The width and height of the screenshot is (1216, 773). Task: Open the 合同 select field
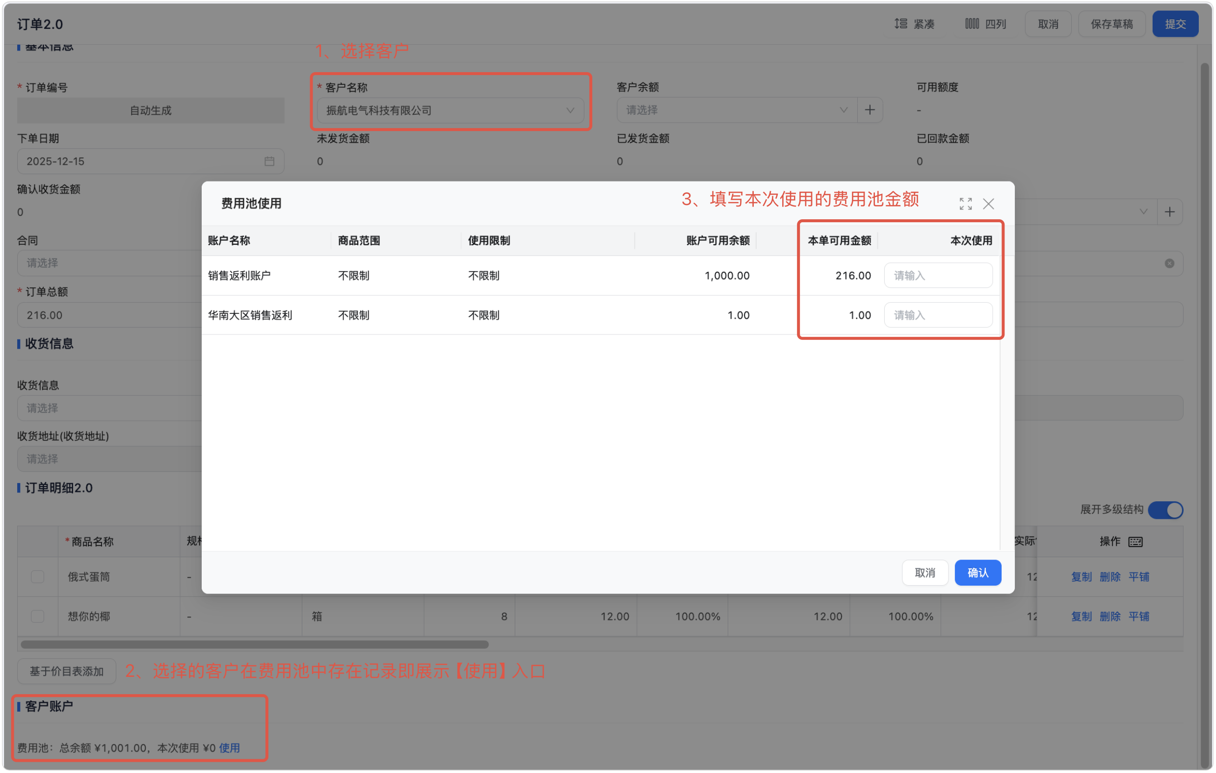[x=108, y=263]
